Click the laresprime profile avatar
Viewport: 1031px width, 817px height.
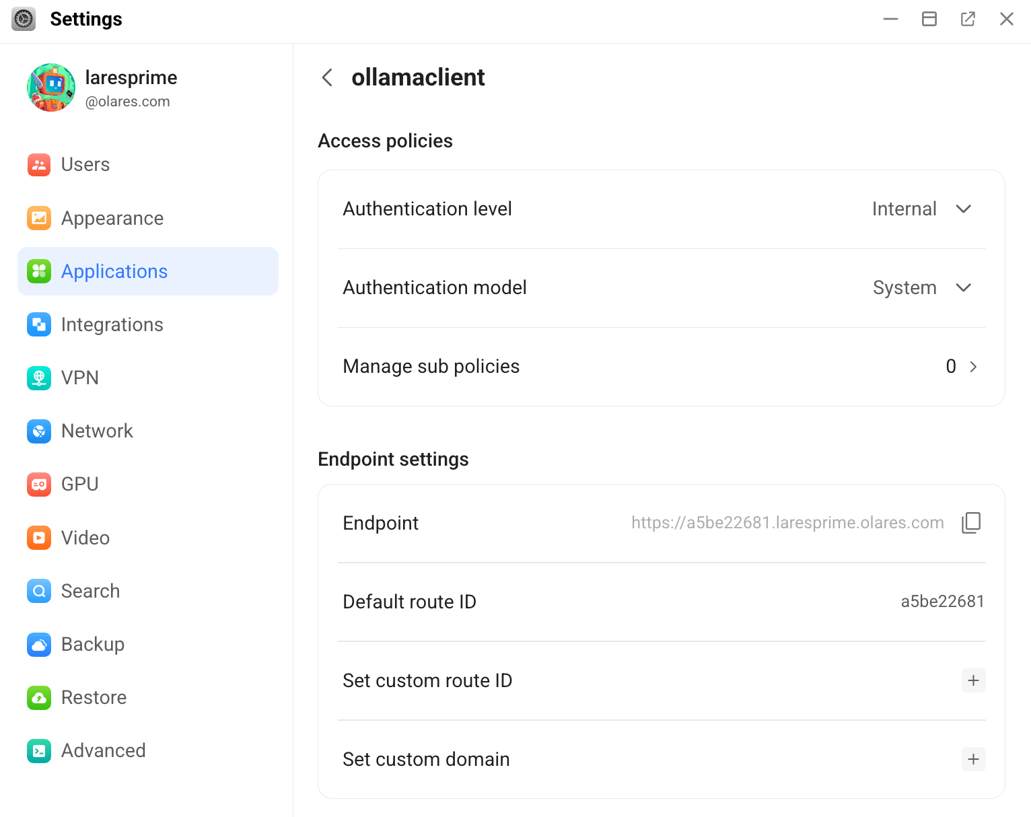[51, 87]
